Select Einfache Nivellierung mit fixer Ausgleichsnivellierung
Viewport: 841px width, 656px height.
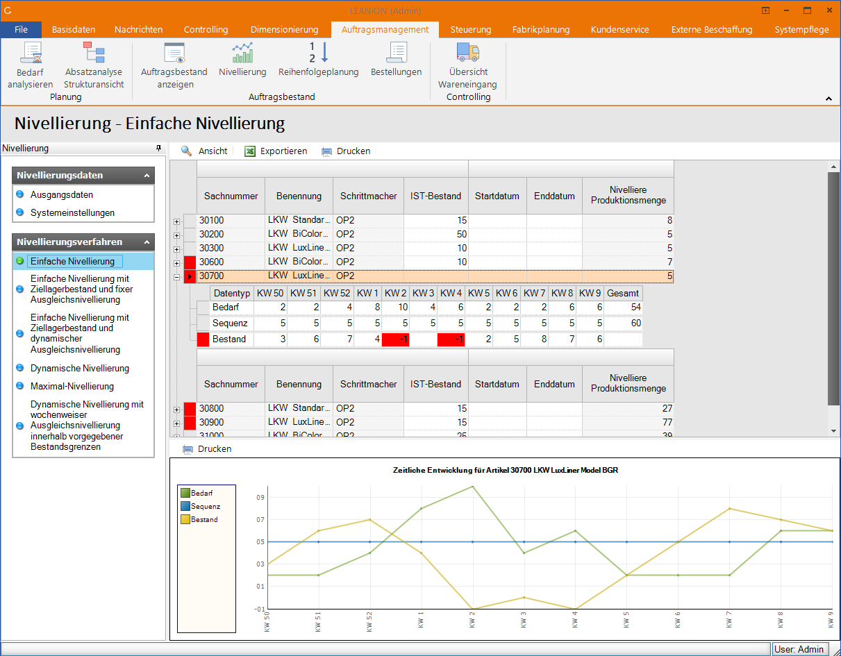[81, 289]
